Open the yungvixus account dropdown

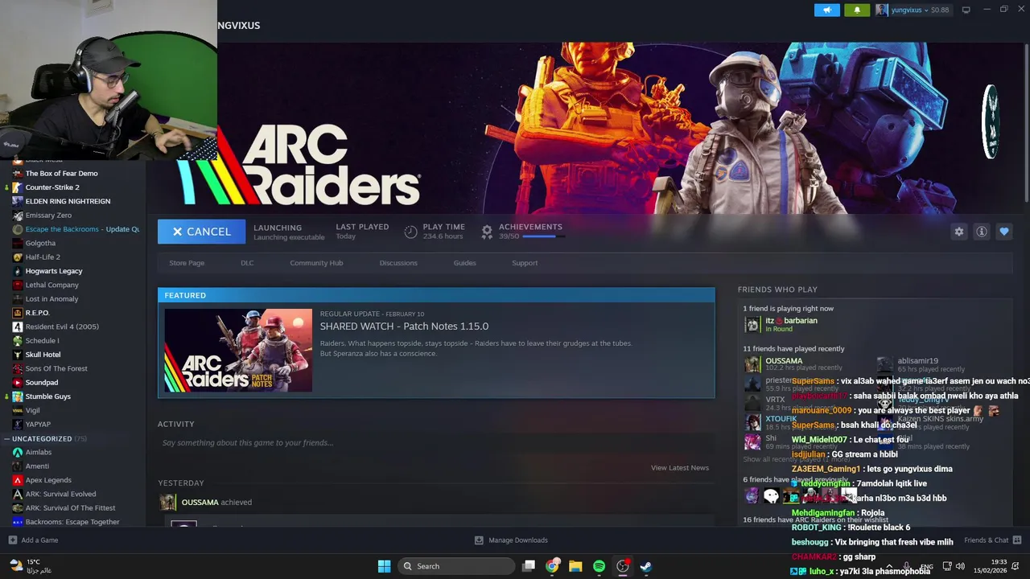[x=913, y=10]
